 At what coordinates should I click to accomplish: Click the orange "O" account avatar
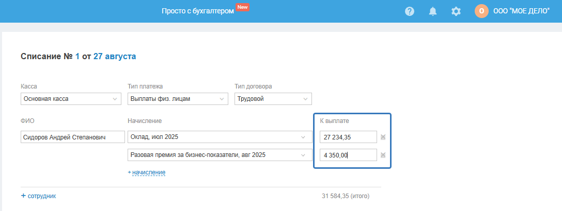(x=481, y=11)
